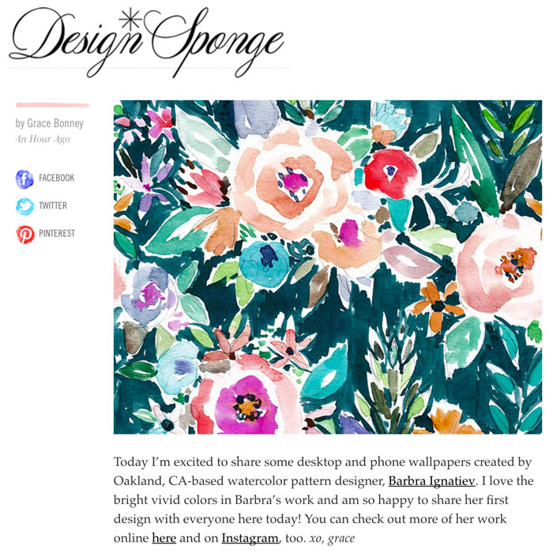The image size is (553, 553).
Task: Open the Facebook share text link
Action: tap(56, 178)
